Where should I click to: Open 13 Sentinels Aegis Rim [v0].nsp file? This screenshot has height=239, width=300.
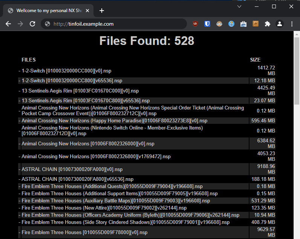[x=80, y=91]
